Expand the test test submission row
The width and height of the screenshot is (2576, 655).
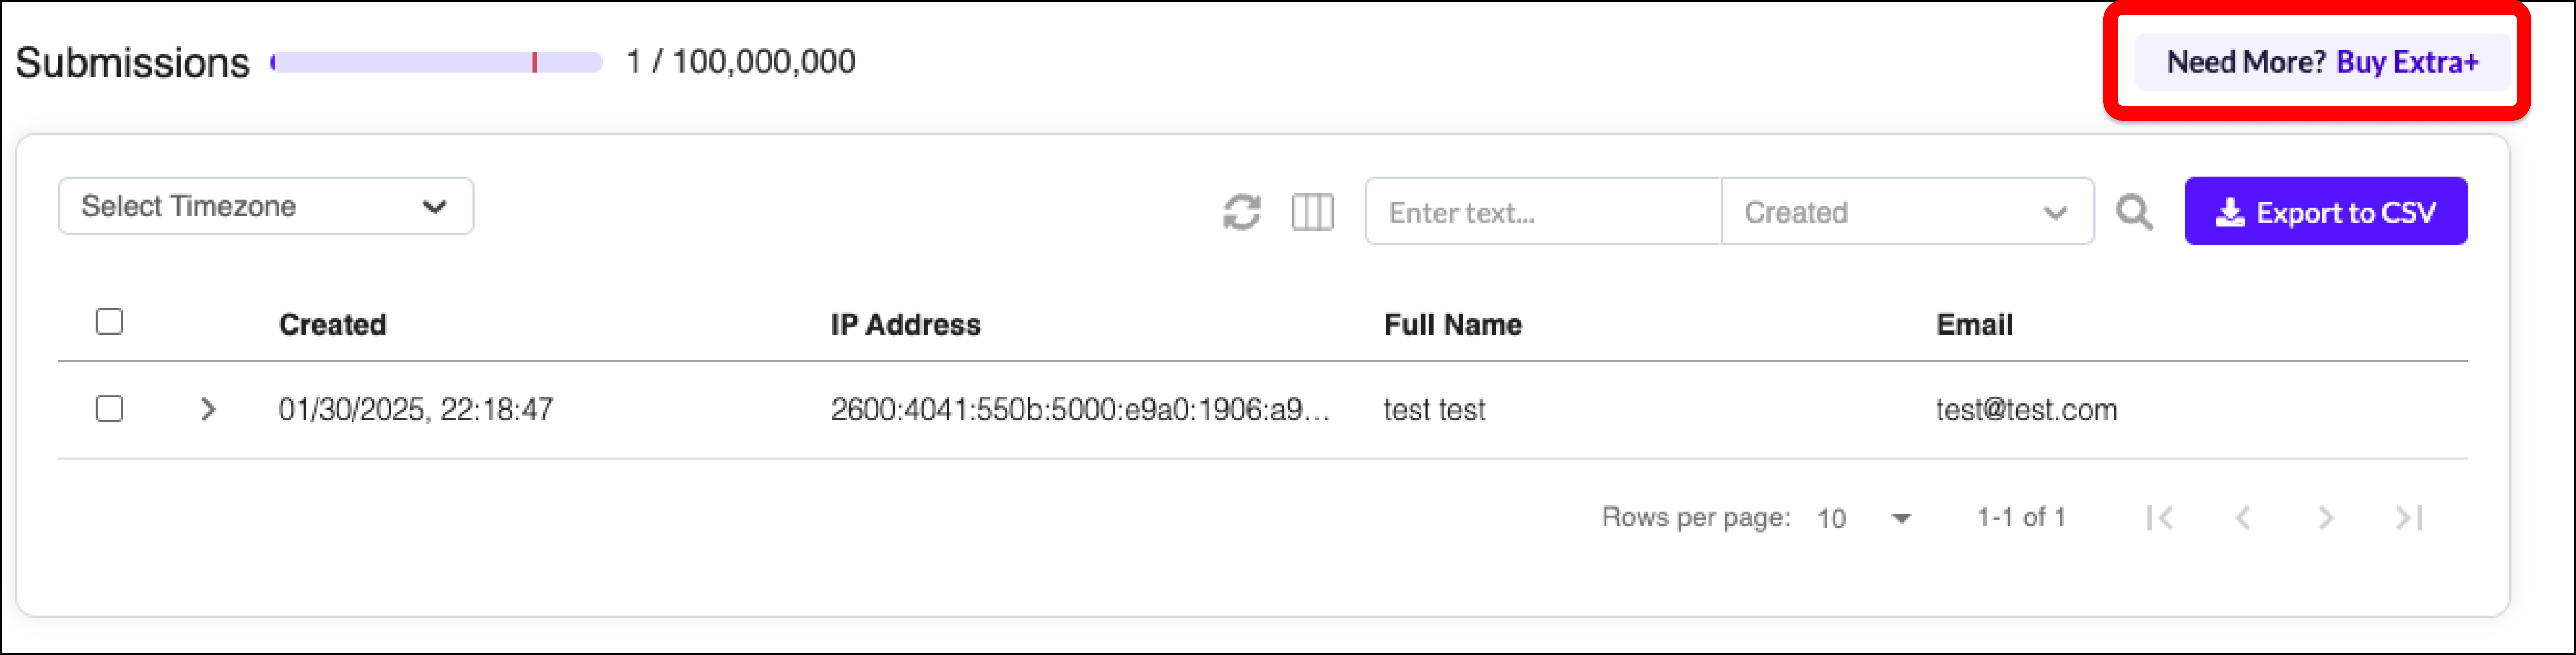point(208,408)
